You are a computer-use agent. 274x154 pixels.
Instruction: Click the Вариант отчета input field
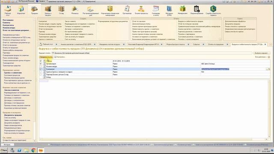(152, 53)
